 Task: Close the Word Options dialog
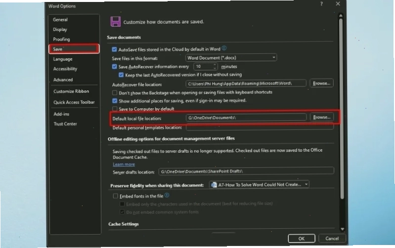coord(338,3)
